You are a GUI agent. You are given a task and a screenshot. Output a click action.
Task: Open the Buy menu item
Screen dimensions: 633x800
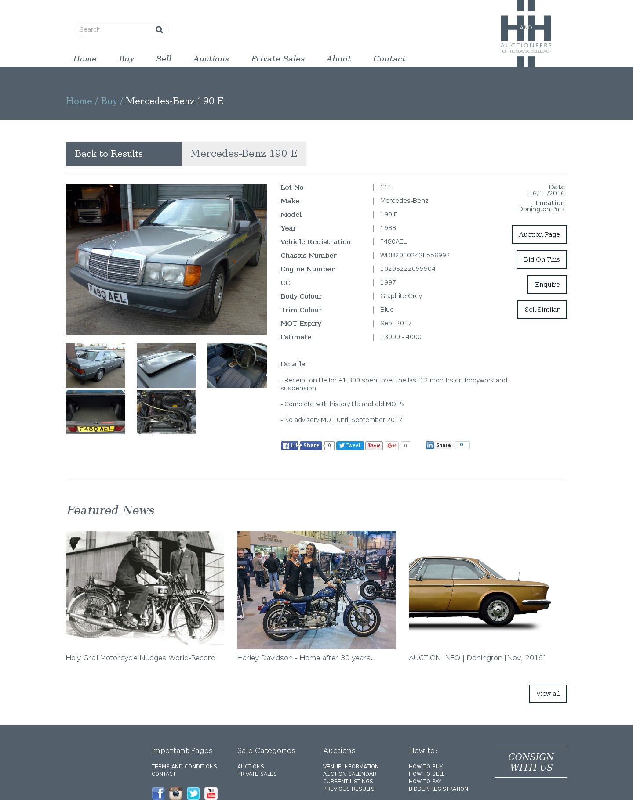point(127,59)
